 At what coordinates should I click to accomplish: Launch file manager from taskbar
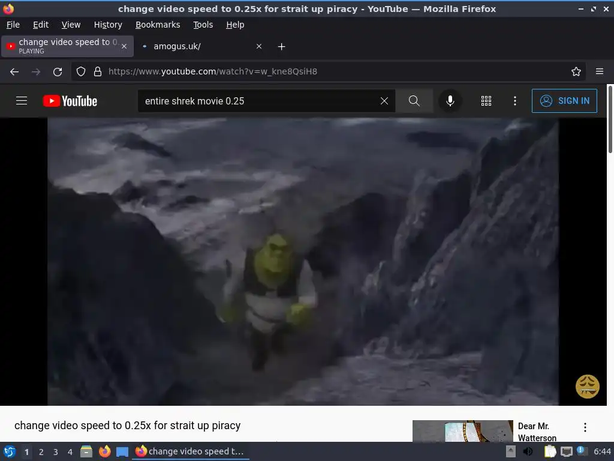pos(86,451)
